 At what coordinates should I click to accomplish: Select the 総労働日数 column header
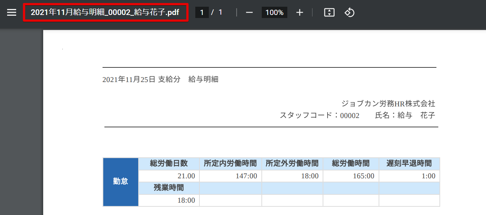[169, 164]
